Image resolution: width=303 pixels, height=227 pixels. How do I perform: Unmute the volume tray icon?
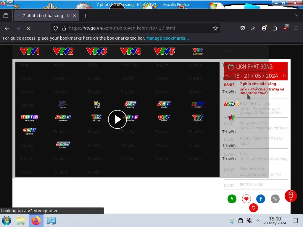click(x=249, y=220)
